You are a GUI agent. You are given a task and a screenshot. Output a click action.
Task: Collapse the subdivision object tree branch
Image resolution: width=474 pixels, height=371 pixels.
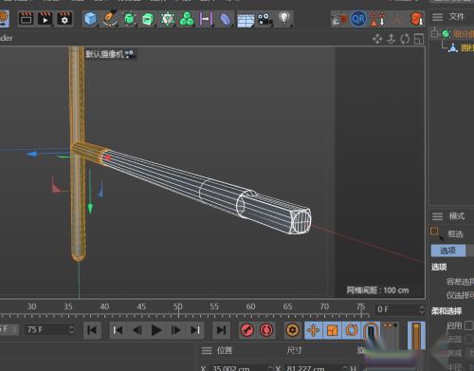coord(435,33)
